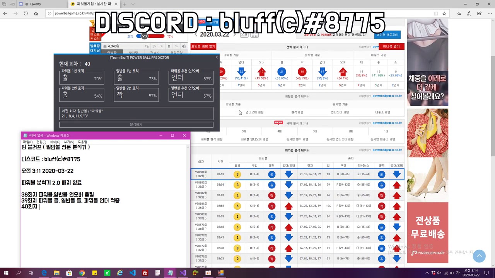The height and width of the screenshot is (278, 495).
Task: Reload the page with the refresh icon
Action: tap(26, 14)
